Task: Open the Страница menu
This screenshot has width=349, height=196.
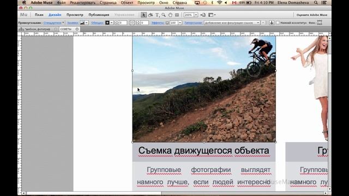Action: pyautogui.click(x=108, y=3)
